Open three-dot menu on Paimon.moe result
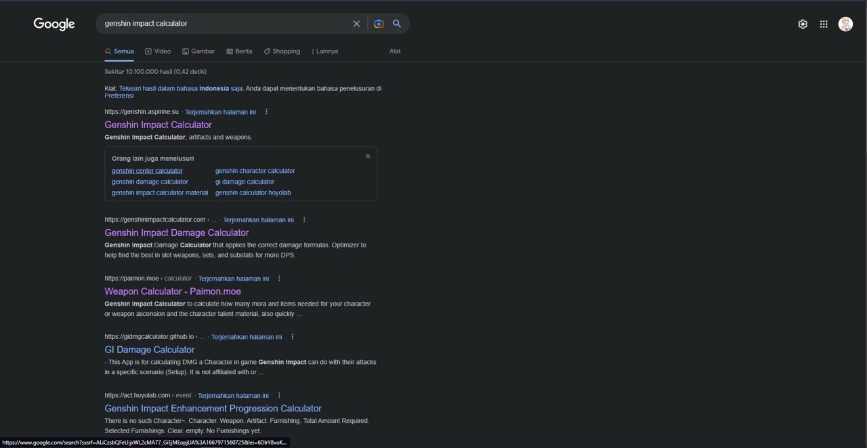This screenshot has width=867, height=448. coord(279,278)
